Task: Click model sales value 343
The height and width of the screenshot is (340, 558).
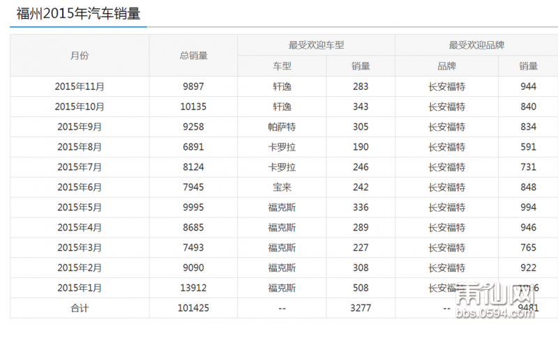Action: (361, 107)
